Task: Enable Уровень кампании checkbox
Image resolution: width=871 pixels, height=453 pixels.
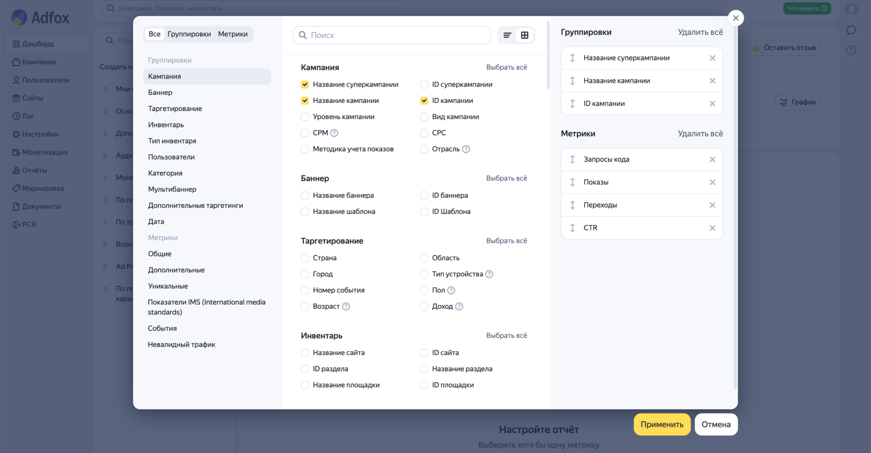Action: (x=305, y=117)
